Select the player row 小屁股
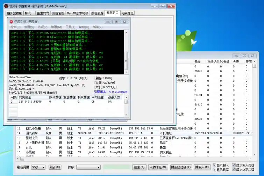Viewport: 264px width, 176px height. pyautogui.click(x=134, y=152)
